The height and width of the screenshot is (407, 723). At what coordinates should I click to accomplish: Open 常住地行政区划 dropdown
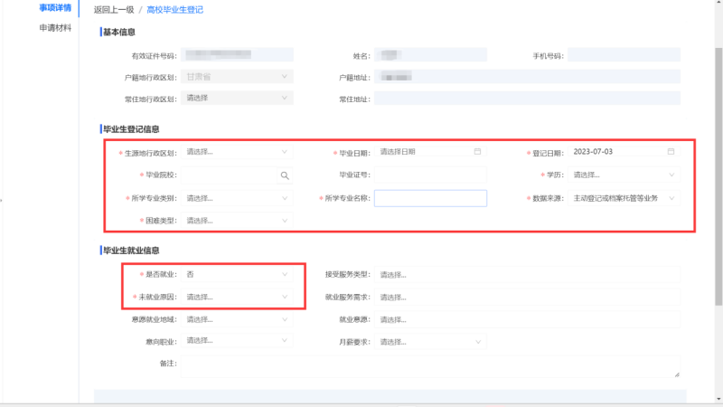(237, 98)
